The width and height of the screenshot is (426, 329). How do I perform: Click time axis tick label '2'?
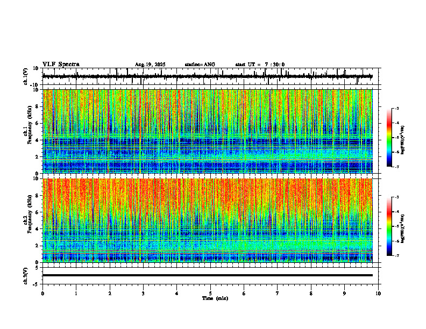pyautogui.click(x=110, y=294)
